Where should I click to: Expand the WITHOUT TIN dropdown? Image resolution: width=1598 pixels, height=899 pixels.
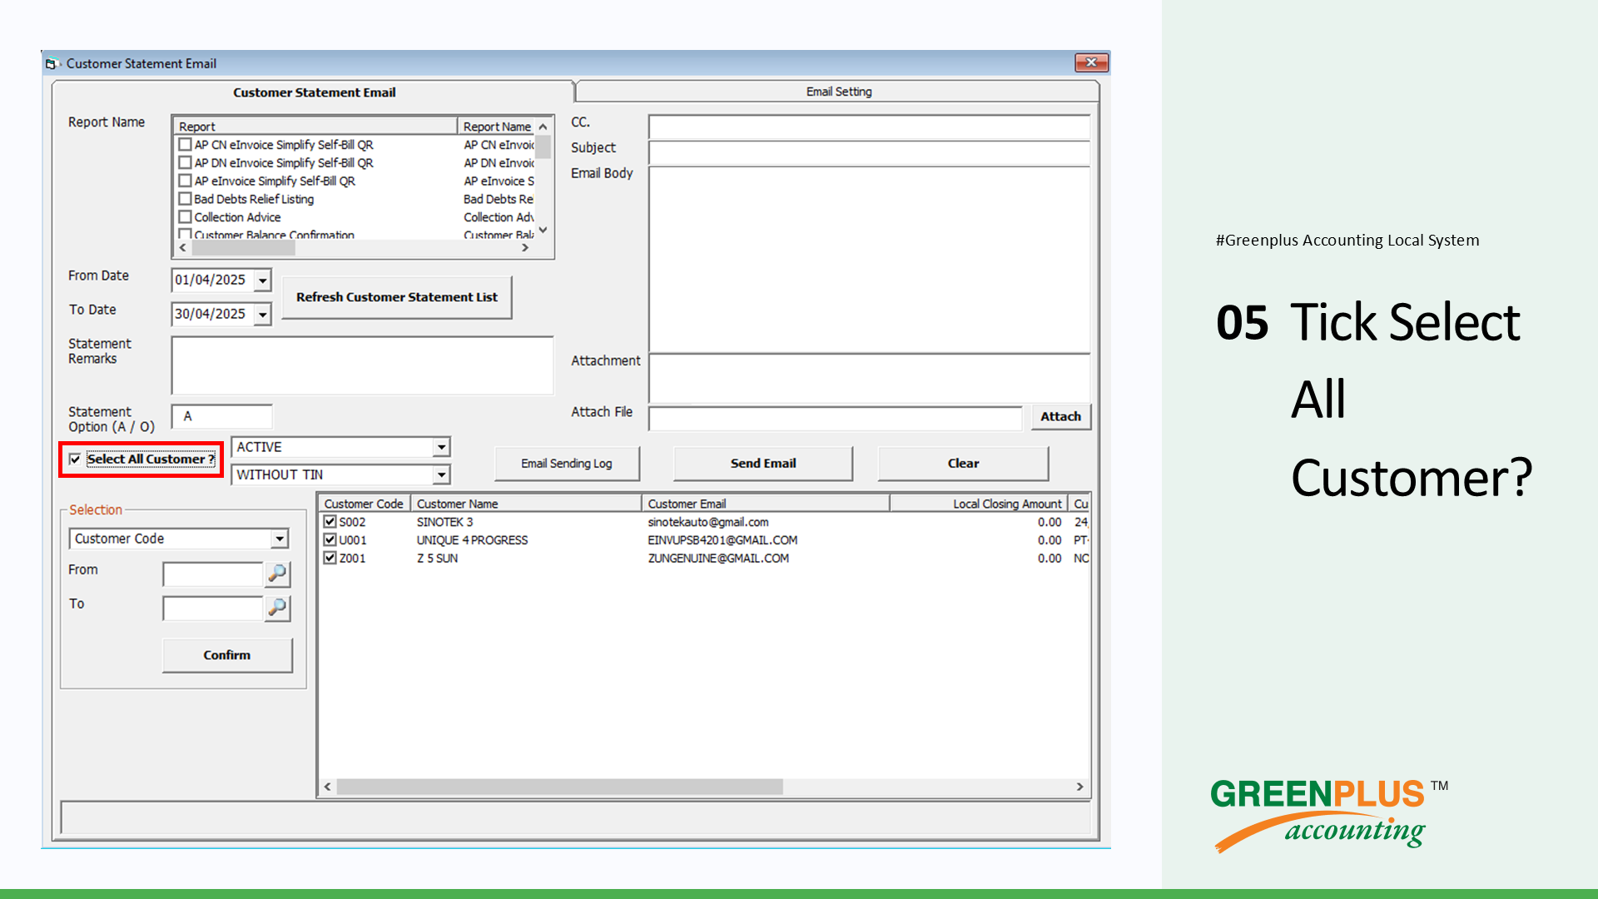[441, 475]
